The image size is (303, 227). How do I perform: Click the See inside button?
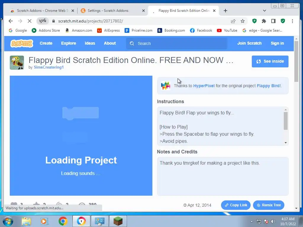click(270, 61)
